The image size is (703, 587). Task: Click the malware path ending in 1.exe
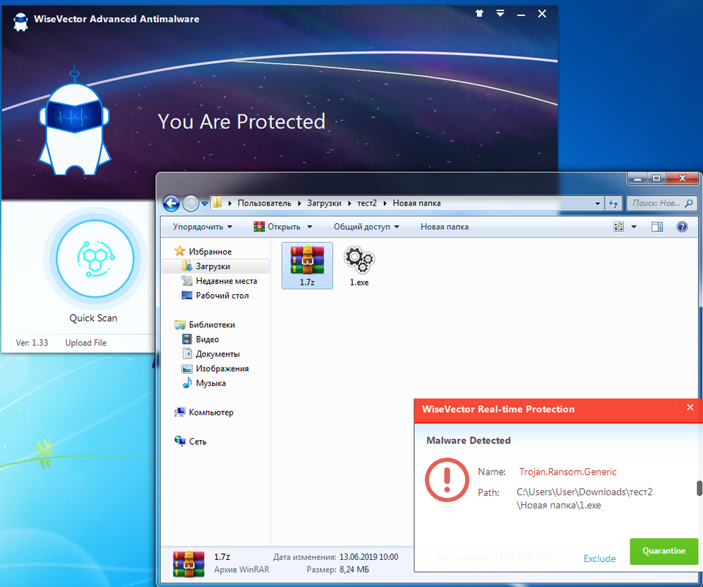[584, 499]
